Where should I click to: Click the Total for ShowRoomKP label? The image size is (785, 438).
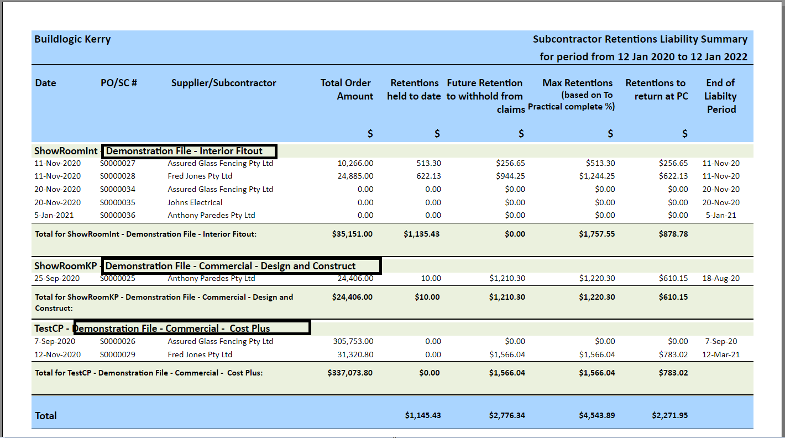(164, 303)
